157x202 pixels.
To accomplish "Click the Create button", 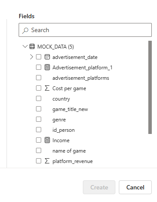I will coord(99,187).
